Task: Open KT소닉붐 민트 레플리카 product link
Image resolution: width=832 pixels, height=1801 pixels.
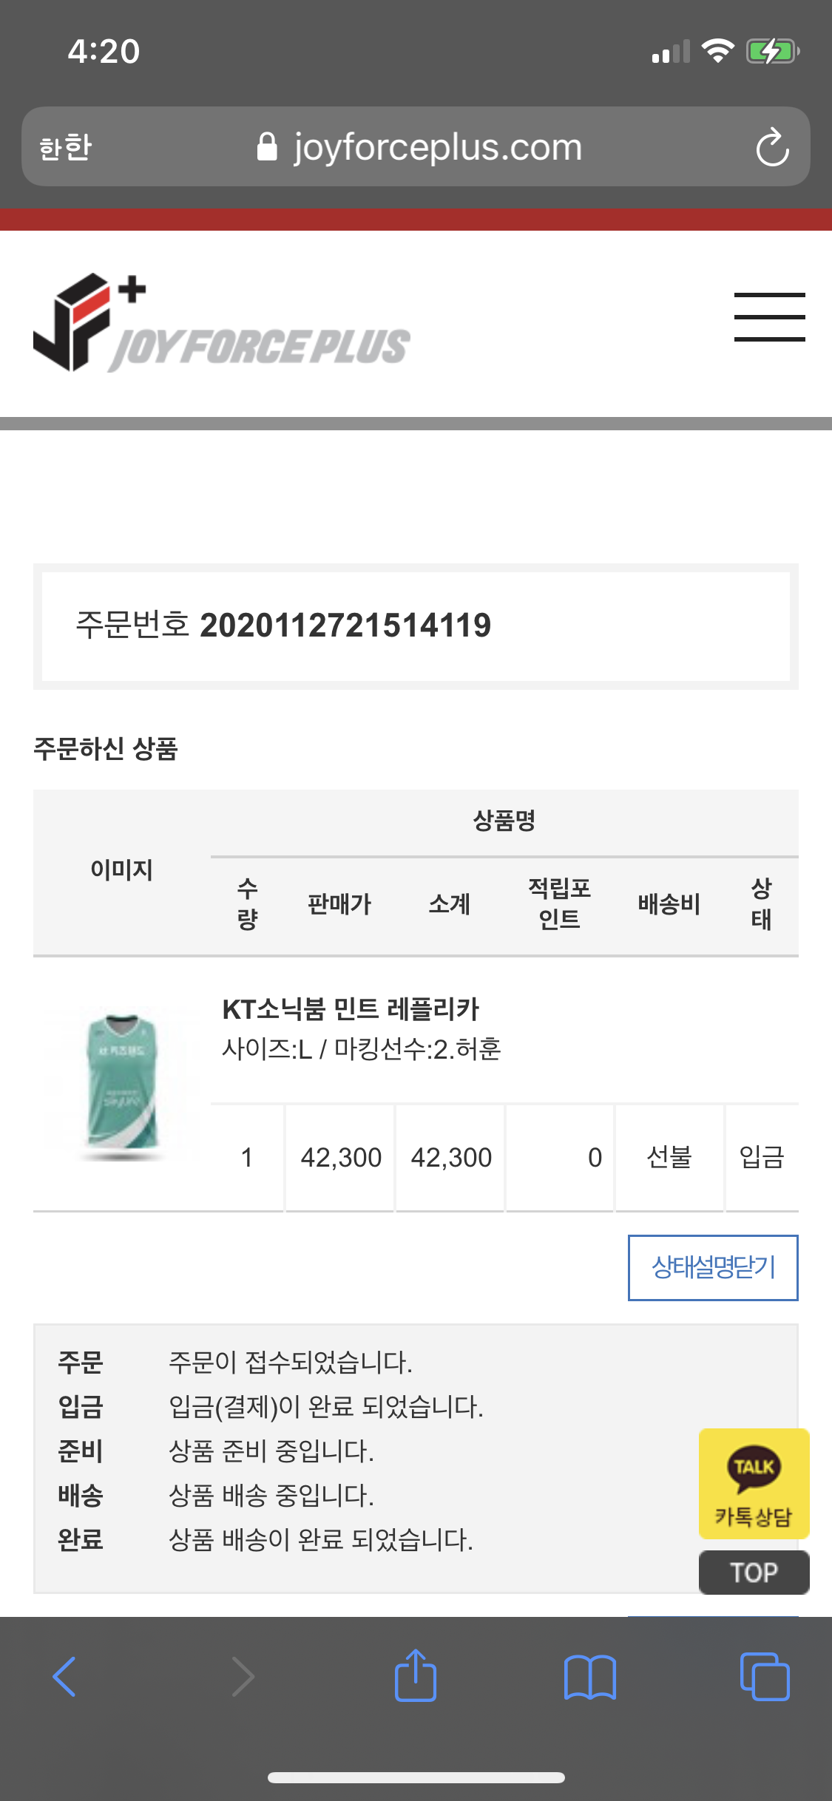Action: pyautogui.click(x=351, y=1009)
